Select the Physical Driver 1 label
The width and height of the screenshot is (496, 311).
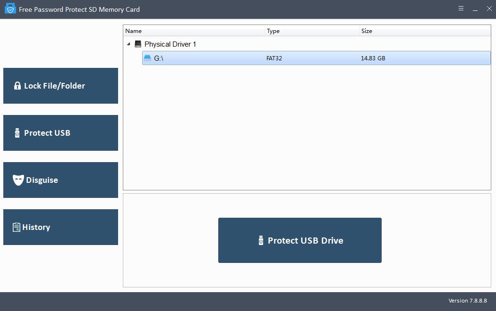pos(170,44)
